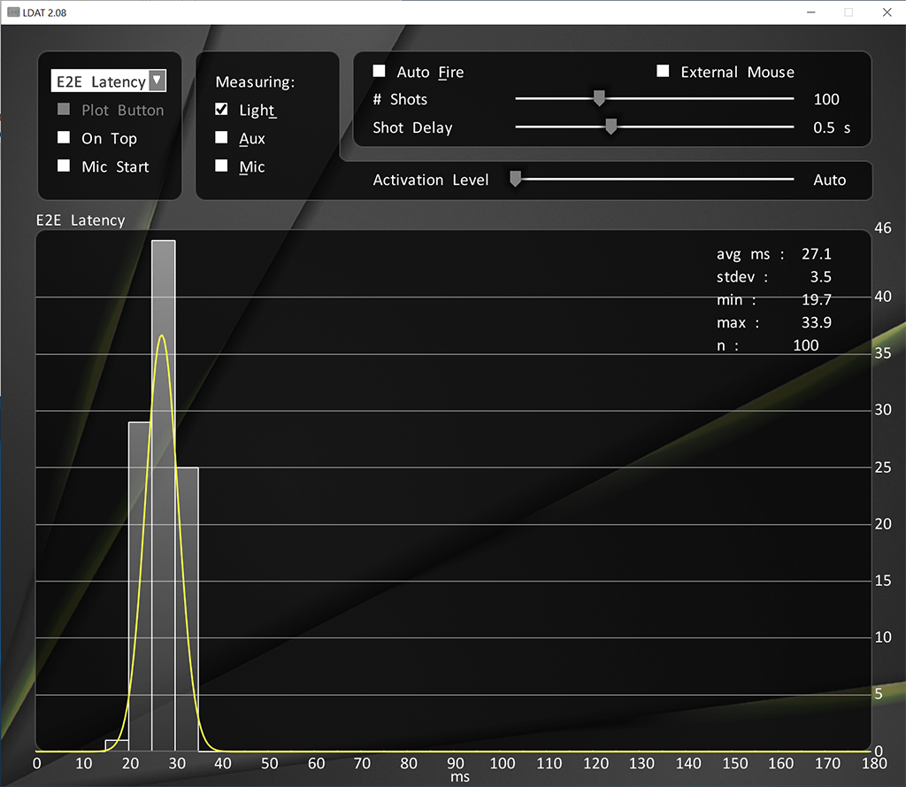Screen dimensions: 906x787
Task: Click the Activation Level 'Auto' value
Action: tap(830, 180)
